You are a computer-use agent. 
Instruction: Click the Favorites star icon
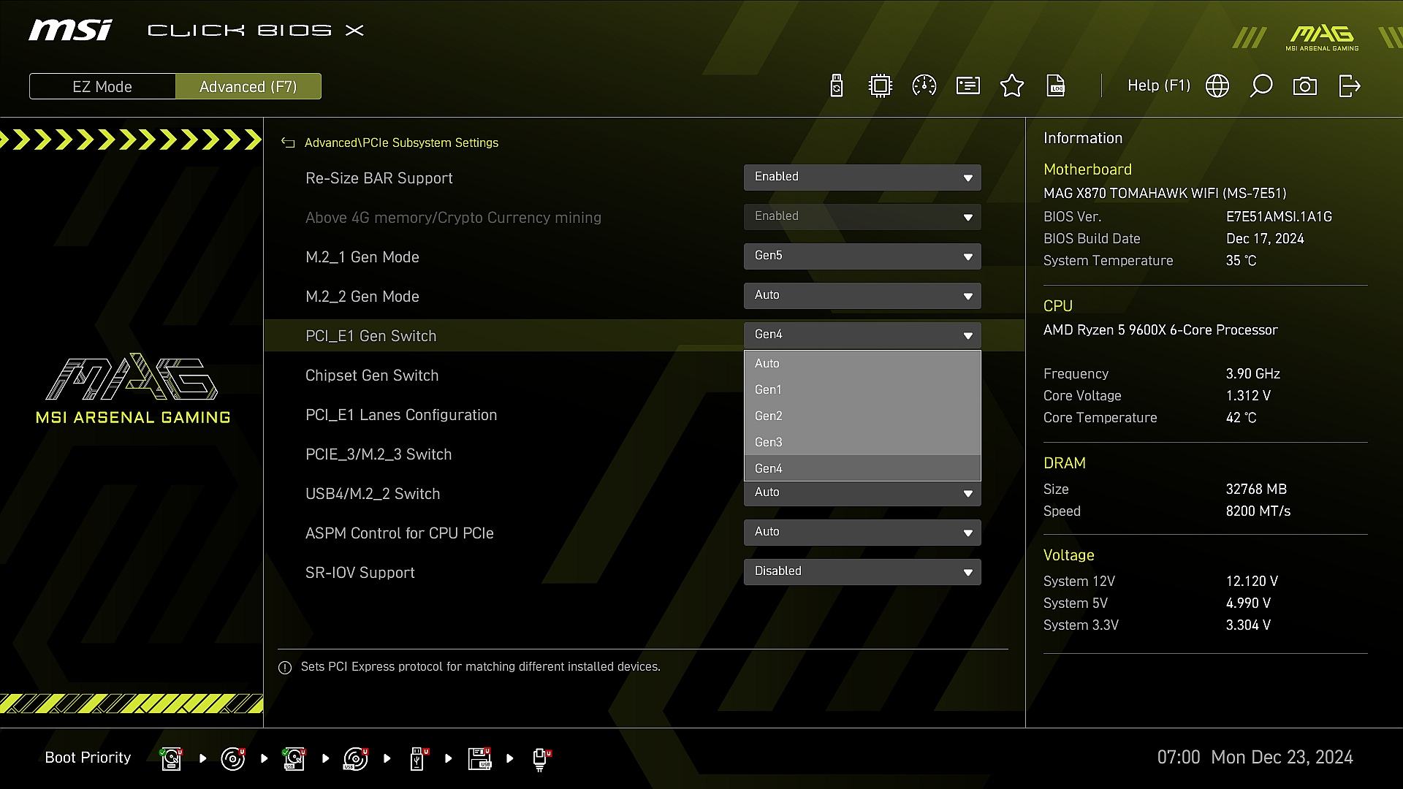point(1012,86)
